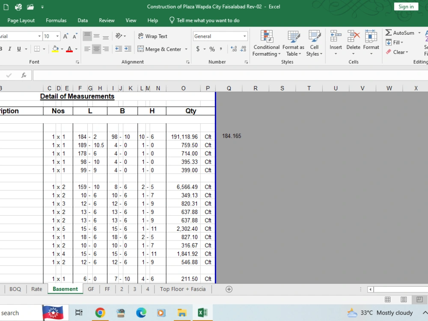
Task: Select Middle Align
Action: [97, 36]
